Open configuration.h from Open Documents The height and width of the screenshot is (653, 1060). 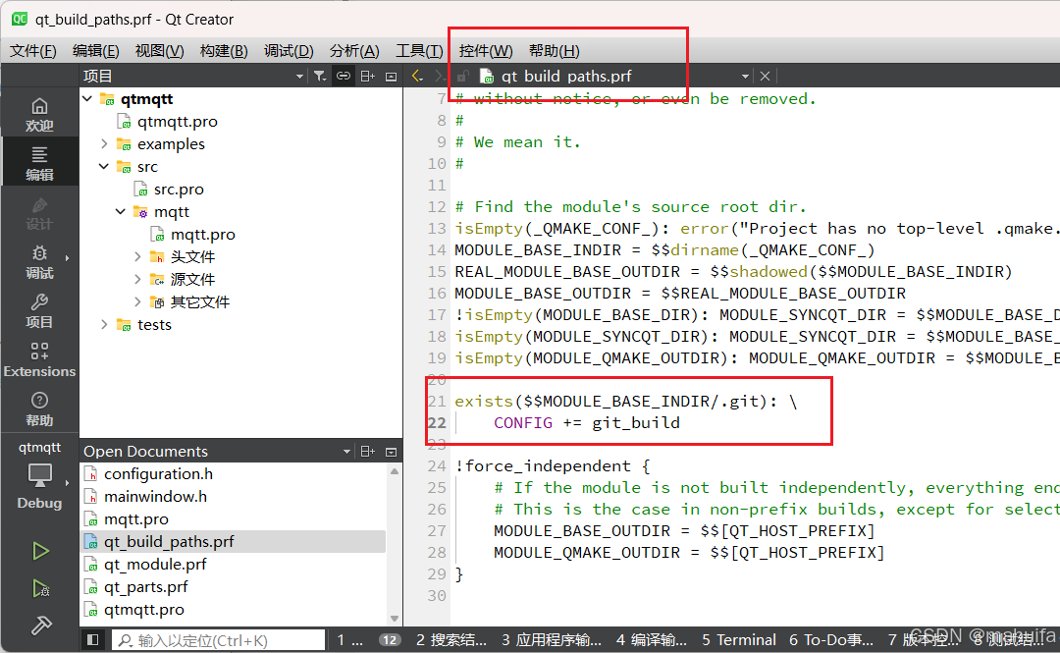pyautogui.click(x=158, y=473)
